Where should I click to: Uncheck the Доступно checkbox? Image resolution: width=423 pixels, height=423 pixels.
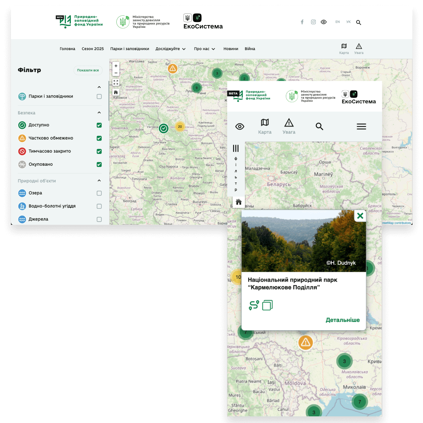coord(99,125)
